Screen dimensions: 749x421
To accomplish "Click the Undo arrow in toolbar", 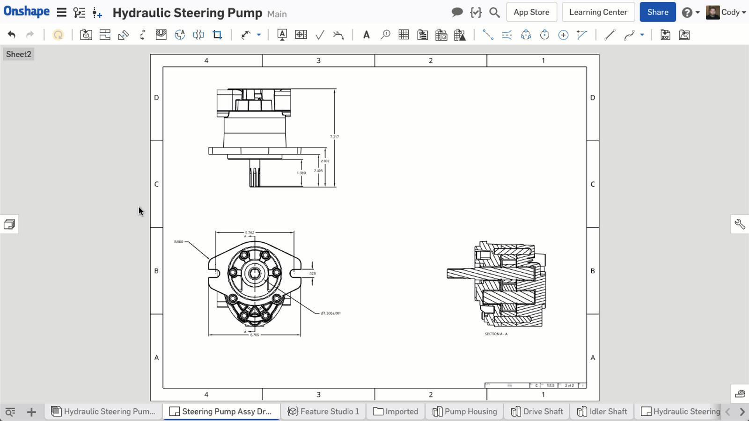I will pos(12,35).
